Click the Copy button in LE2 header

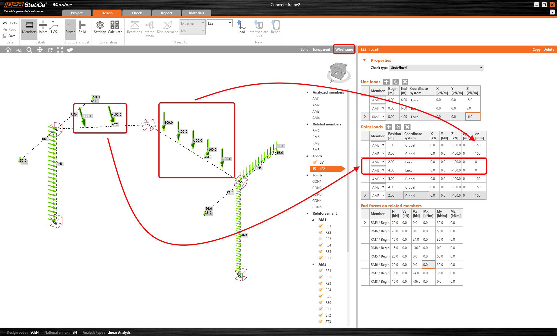[x=536, y=50]
